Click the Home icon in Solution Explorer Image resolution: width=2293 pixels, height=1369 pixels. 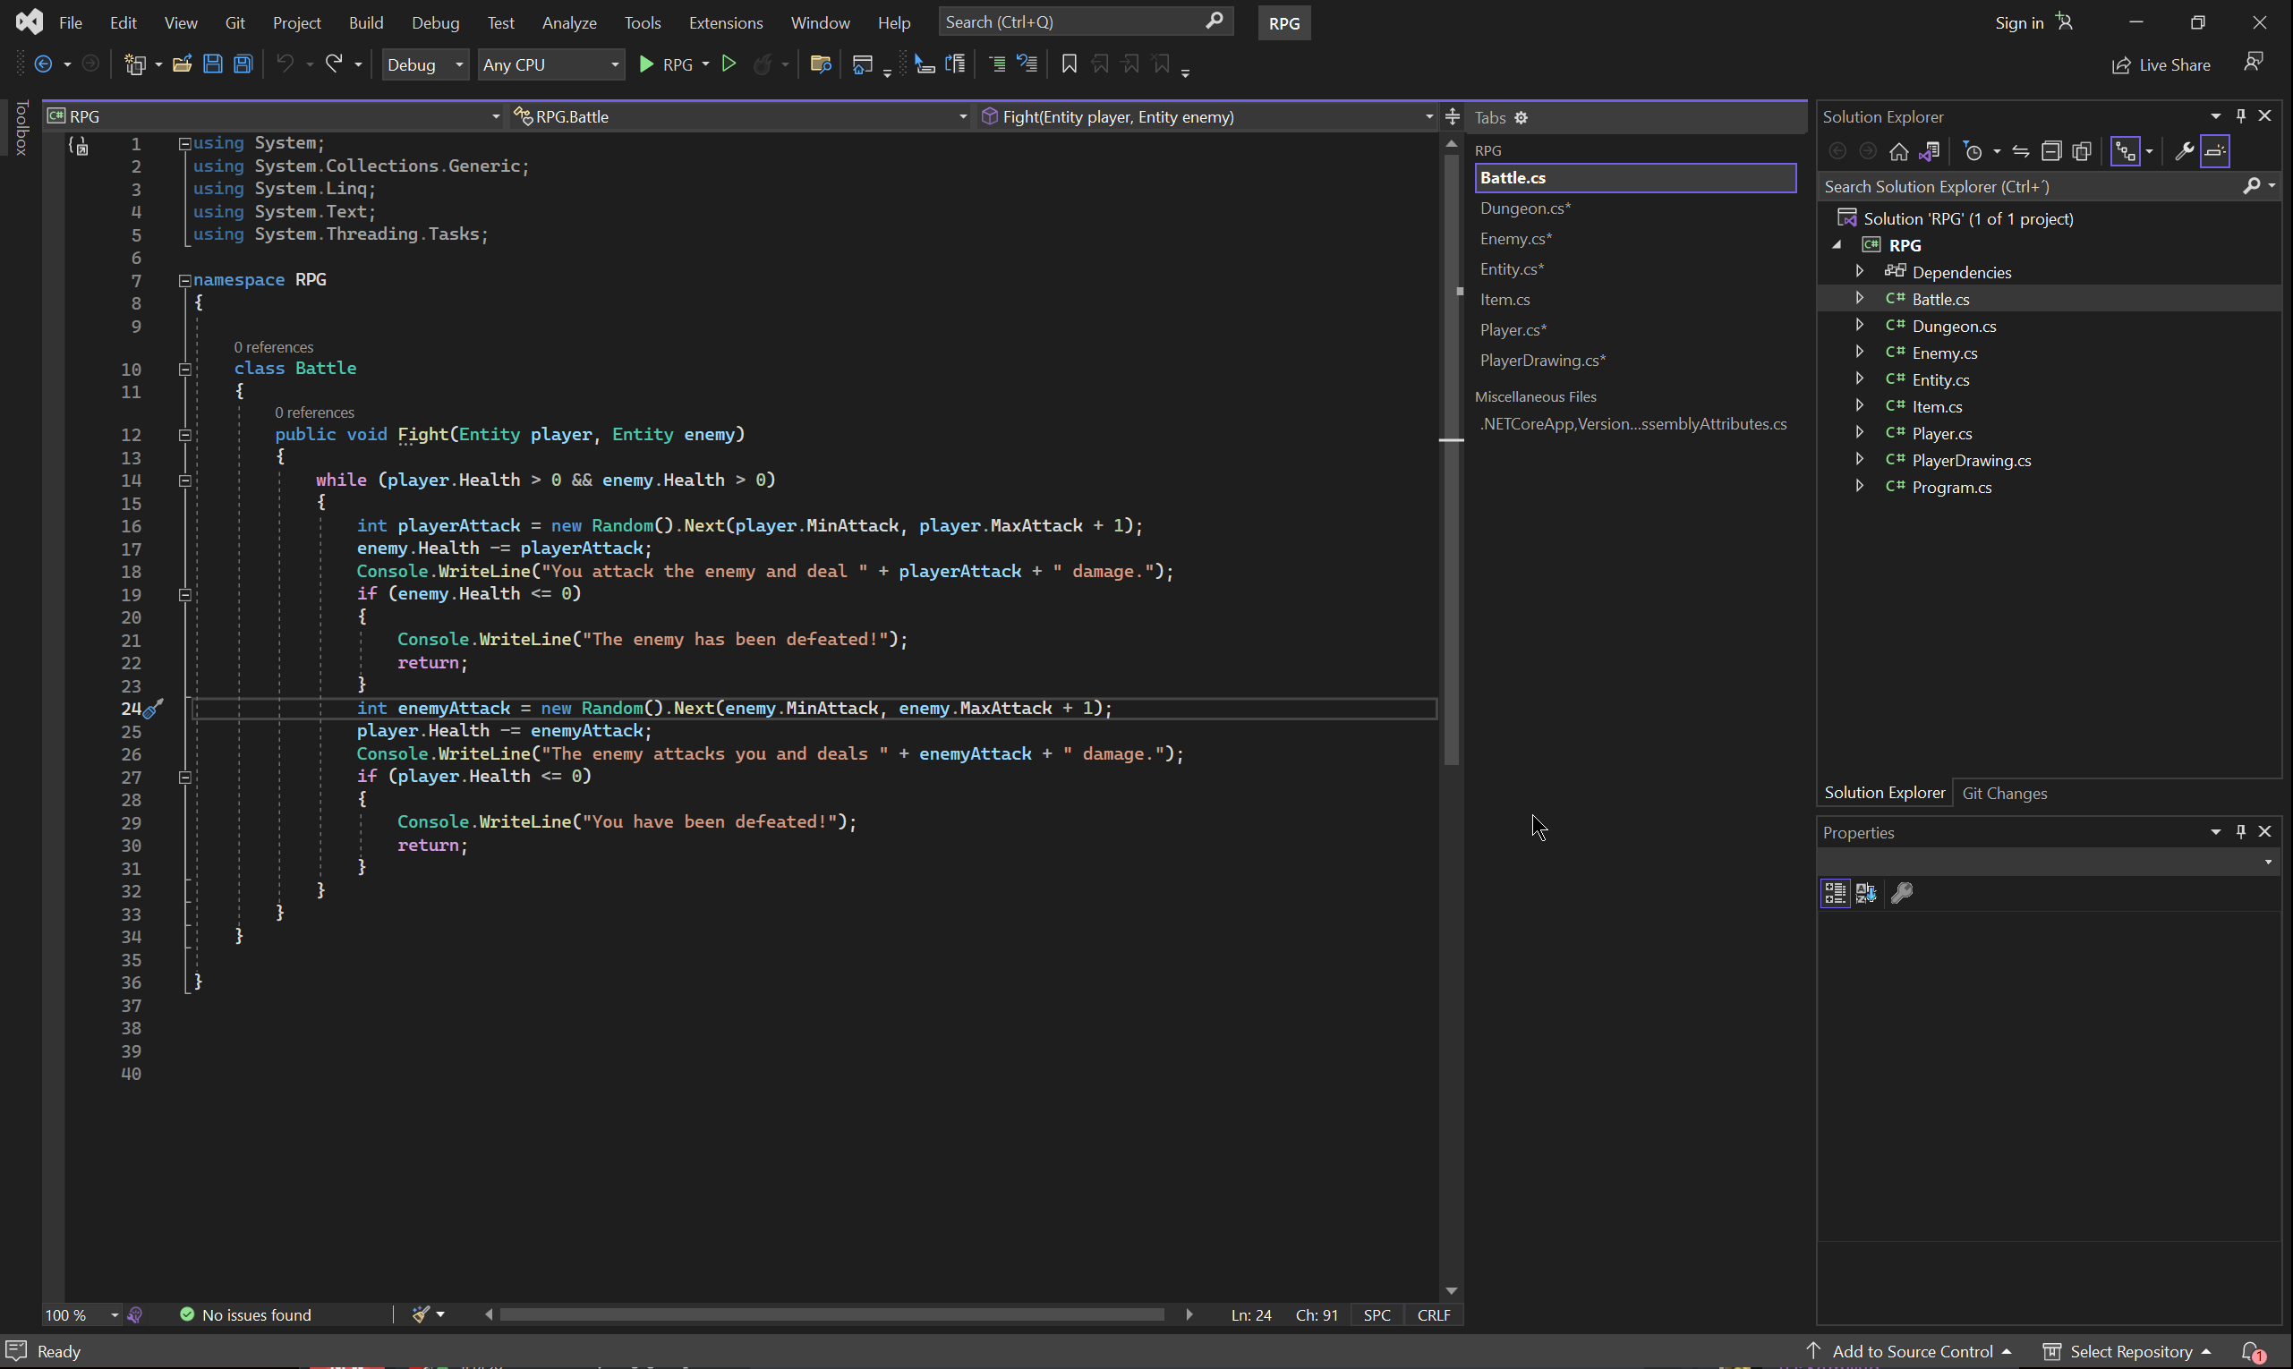tap(1898, 152)
